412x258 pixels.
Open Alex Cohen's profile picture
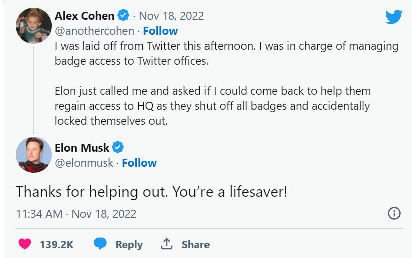point(34,26)
